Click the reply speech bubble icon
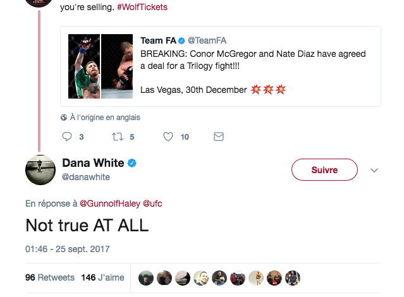404x297 pixels. (x=67, y=136)
